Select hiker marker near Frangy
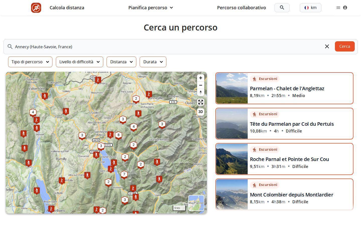The height and width of the screenshot is (225, 361). point(66,111)
